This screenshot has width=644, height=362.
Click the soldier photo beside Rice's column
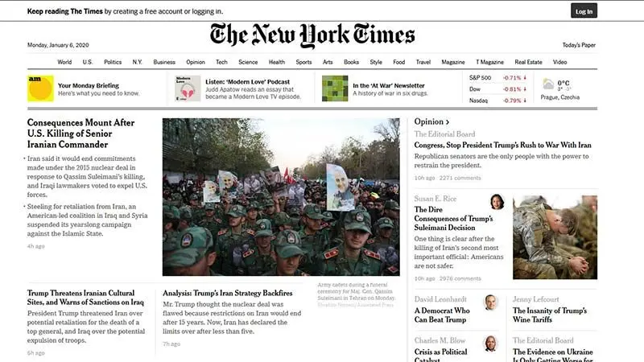click(555, 237)
